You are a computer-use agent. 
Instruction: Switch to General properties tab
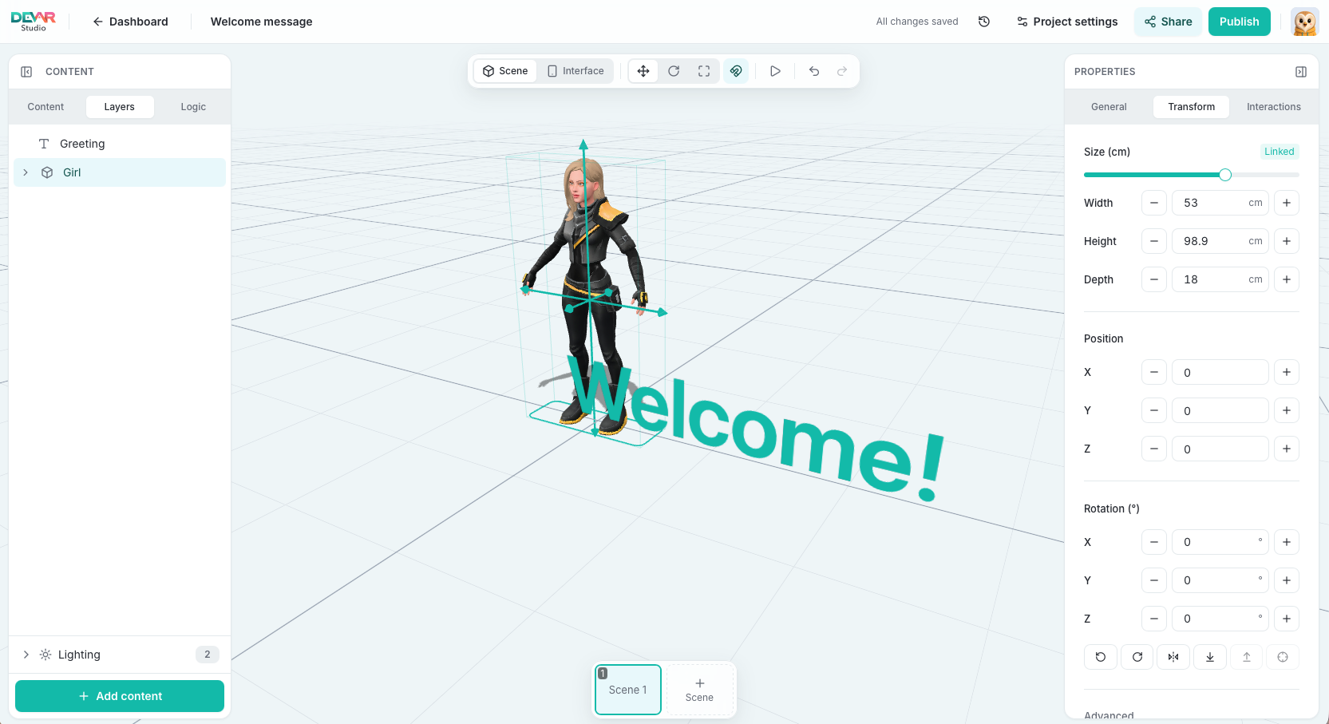pos(1109,107)
